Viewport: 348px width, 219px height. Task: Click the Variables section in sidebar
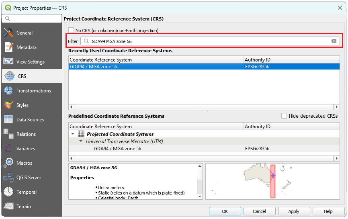[26, 149]
